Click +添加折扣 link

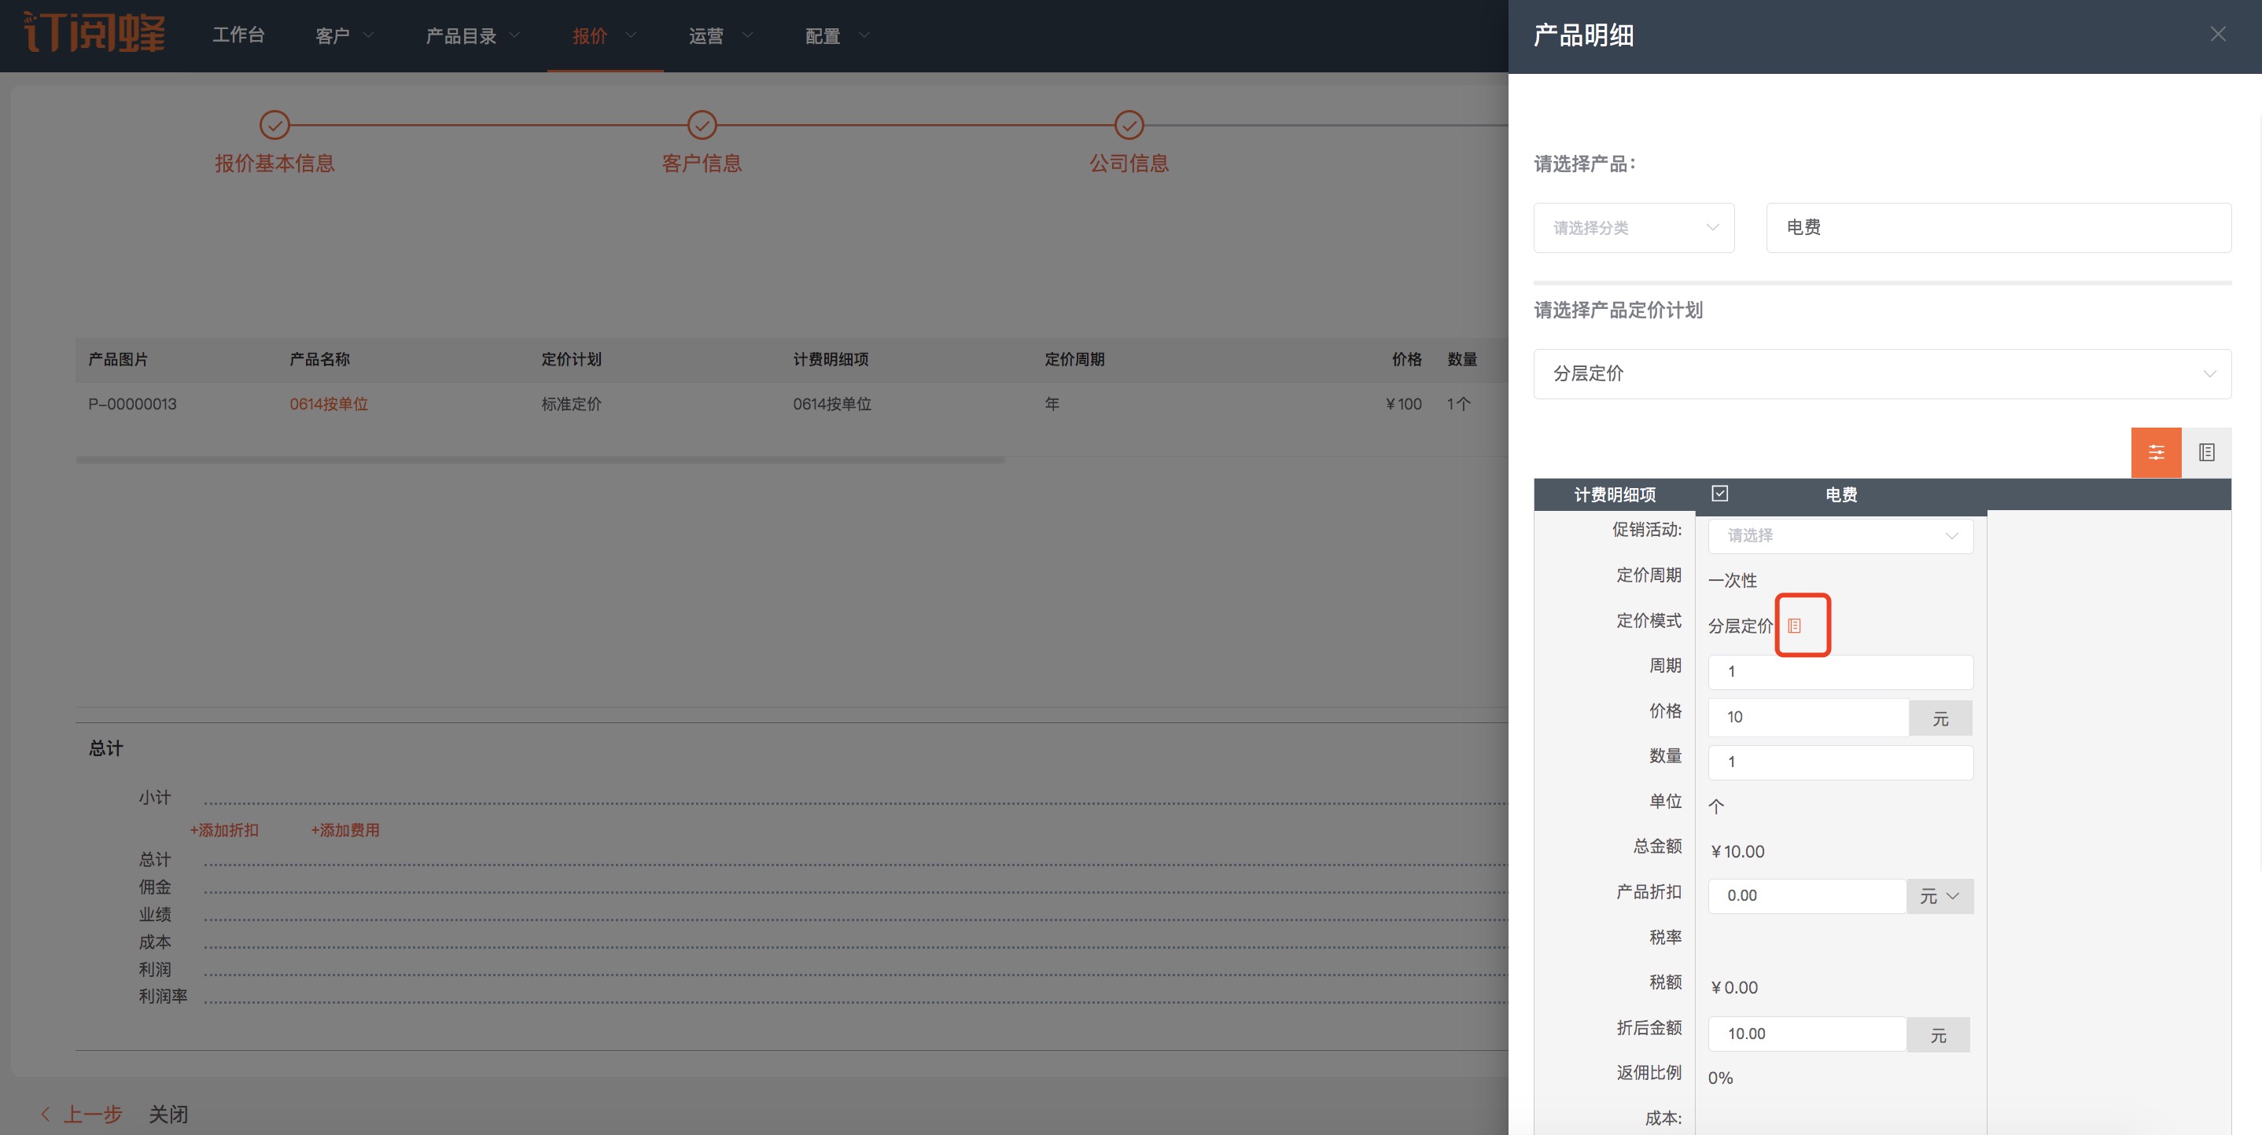(x=224, y=830)
